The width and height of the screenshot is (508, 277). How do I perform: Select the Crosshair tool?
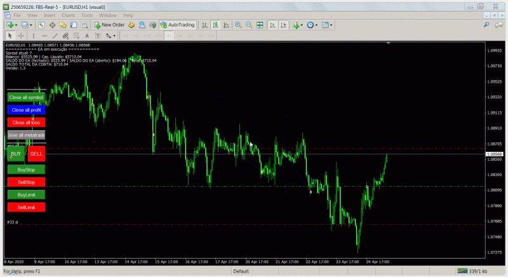click(21, 36)
